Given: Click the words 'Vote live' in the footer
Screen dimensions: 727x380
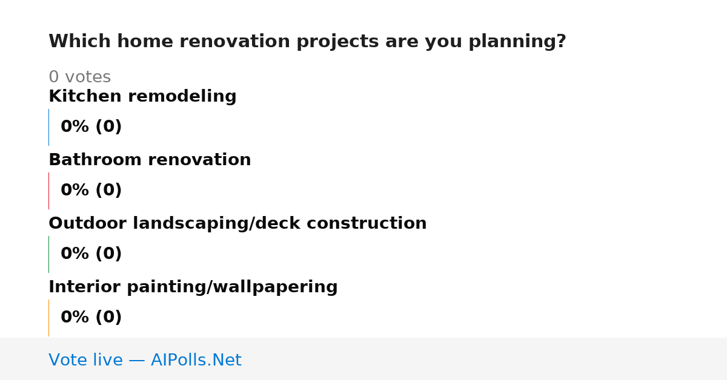Looking at the screenshot, I should (85, 360).
